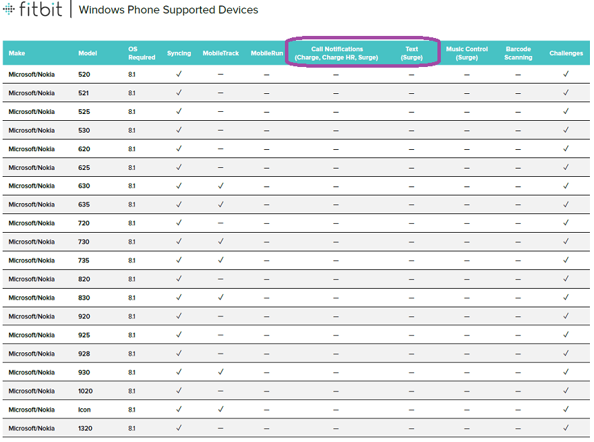The width and height of the screenshot is (594, 442).
Task: Select the 'Windows Phone Supported Devices' title
Action: tap(168, 10)
